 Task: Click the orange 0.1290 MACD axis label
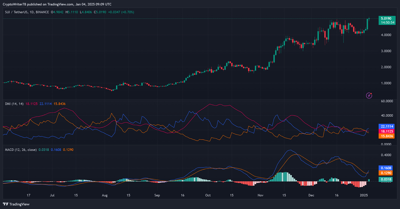click(386, 173)
